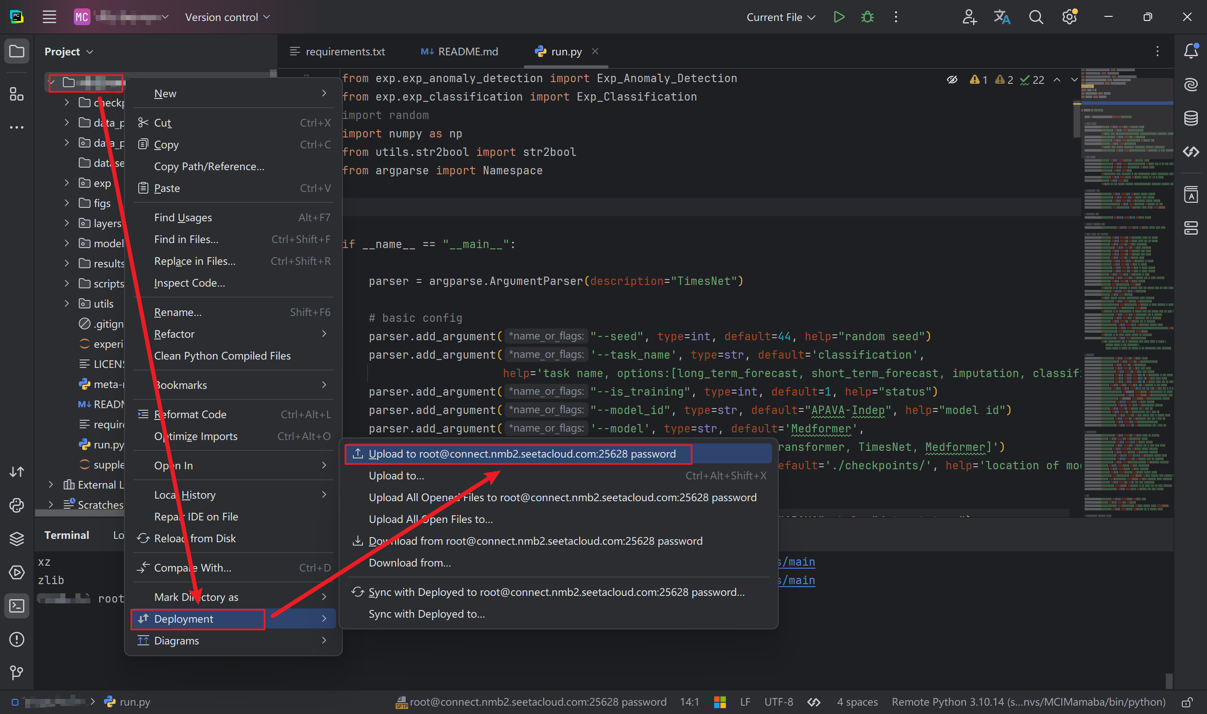Open Project view mode dropdown
Image resolution: width=1207 pixels, height=714 pixels.
[69, 52]
